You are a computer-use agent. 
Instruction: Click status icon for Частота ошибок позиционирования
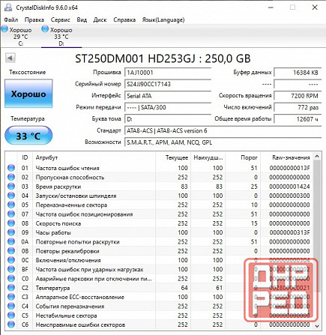click(x=11, y=214)
